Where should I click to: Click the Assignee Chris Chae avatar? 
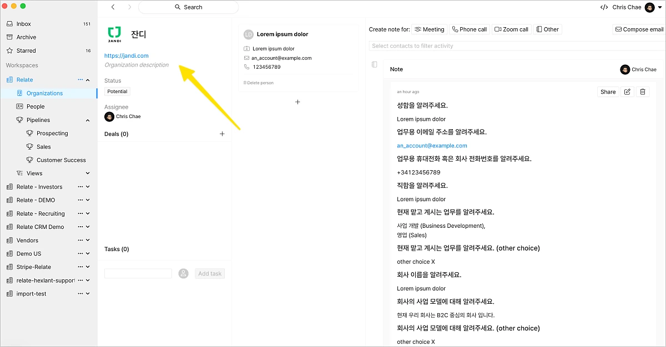(x=109, y=116)
